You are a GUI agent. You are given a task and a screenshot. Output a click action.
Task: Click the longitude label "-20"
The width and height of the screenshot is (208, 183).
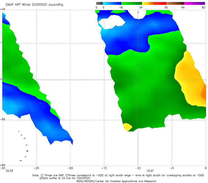70,168
